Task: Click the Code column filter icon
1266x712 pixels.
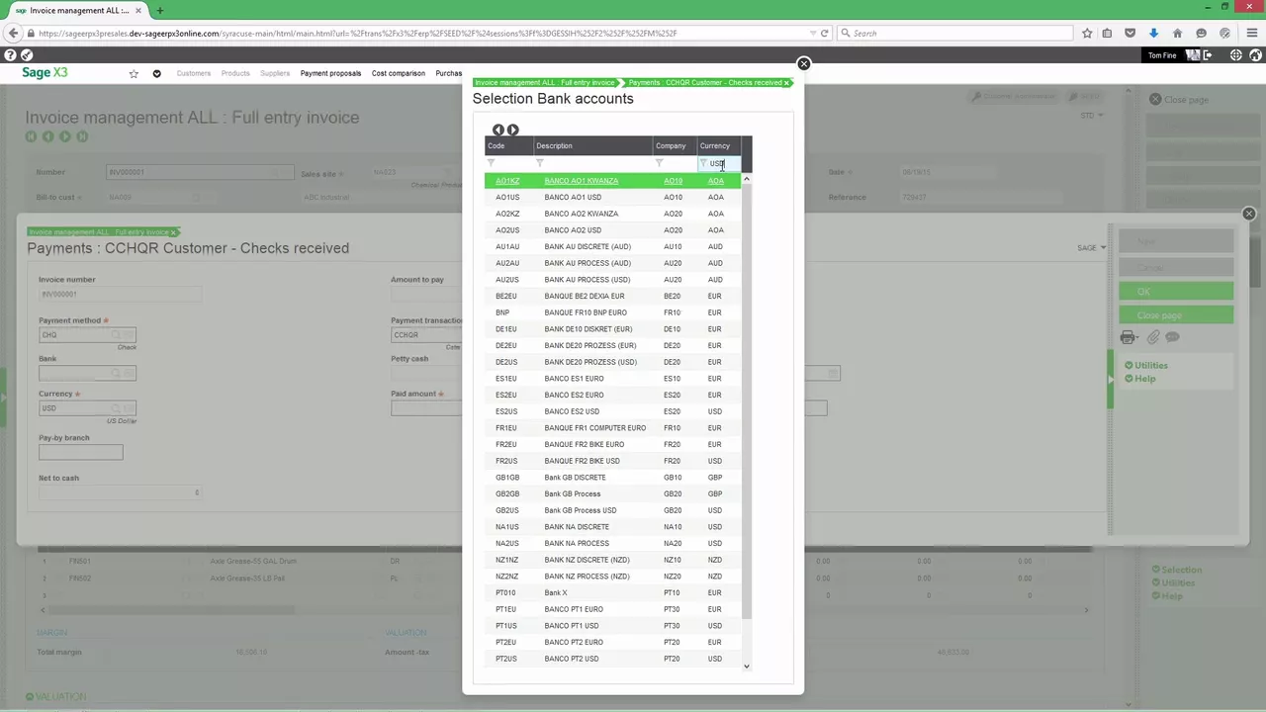Action: (x=491, y=163)
